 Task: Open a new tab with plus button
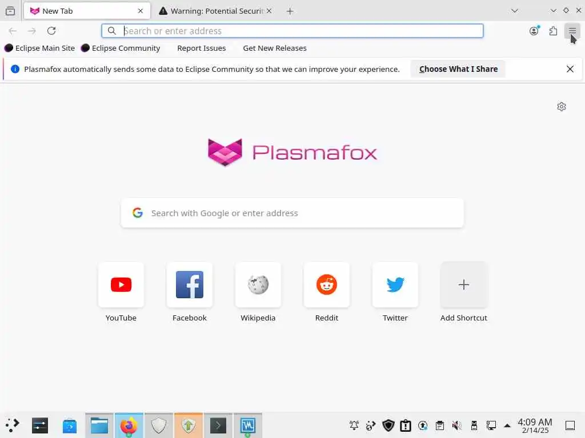click(290, 11)
